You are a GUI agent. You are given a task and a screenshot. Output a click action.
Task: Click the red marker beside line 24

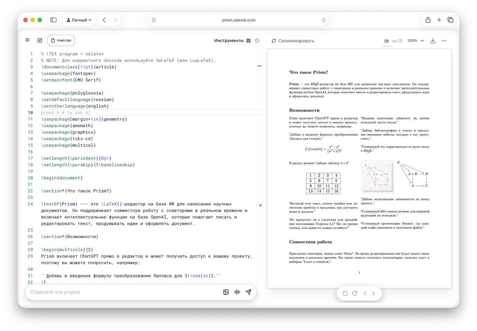tap(260, 205)
